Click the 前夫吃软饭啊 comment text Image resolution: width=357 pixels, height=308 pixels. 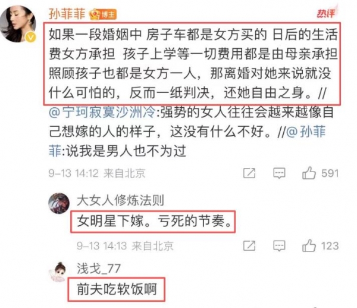(x=117, y=290)
